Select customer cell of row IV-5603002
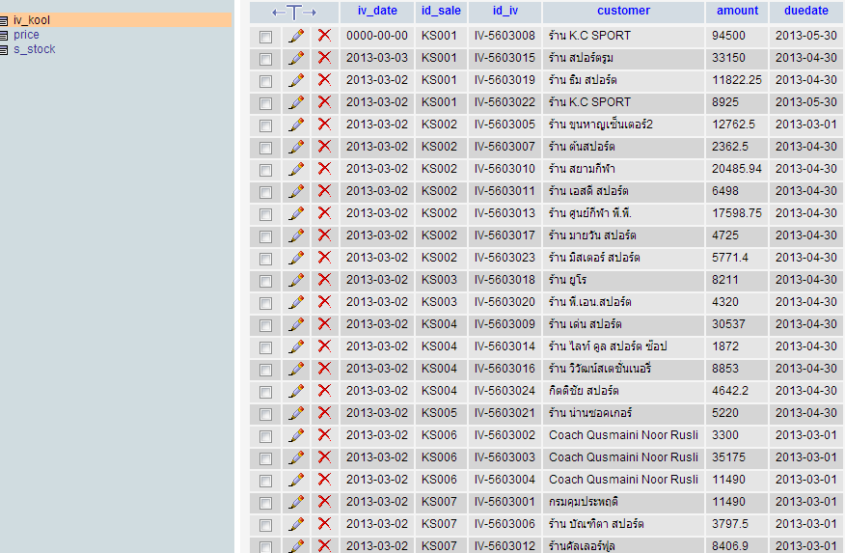 [x=623, y=435]
